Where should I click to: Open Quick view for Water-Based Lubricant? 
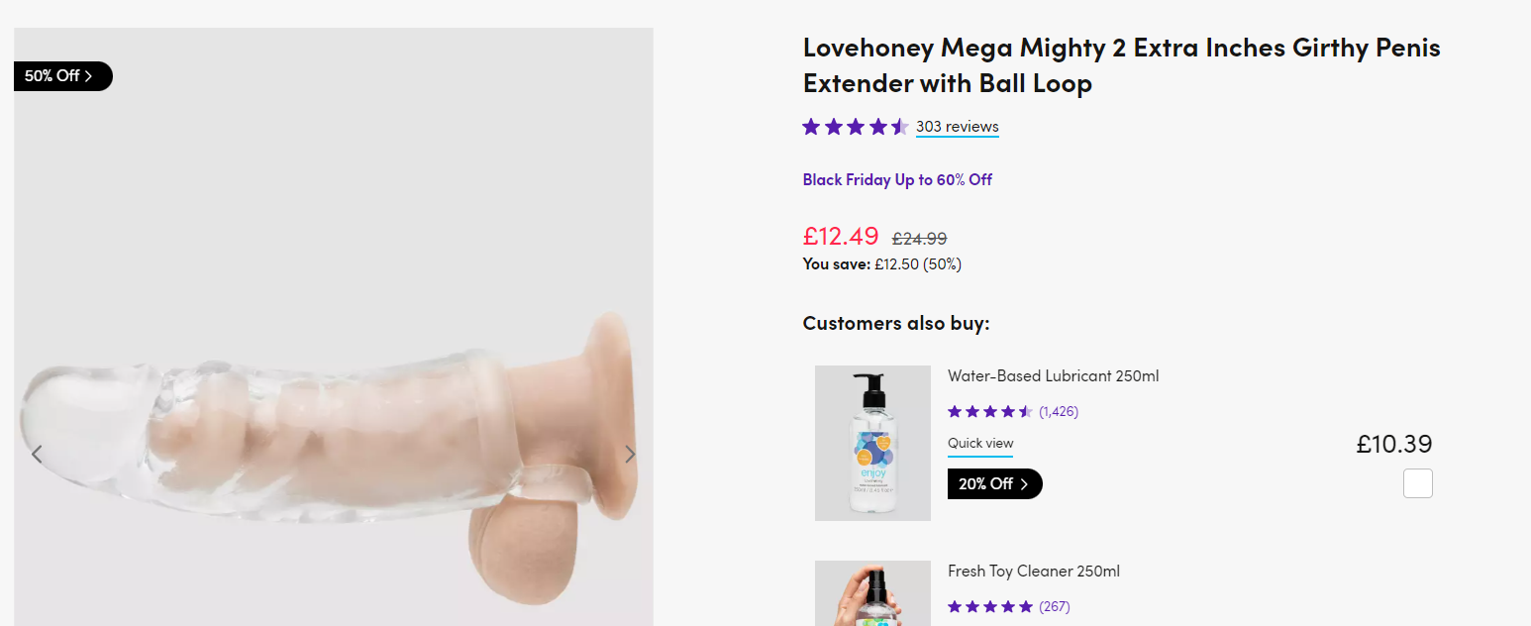click(979, 444)
